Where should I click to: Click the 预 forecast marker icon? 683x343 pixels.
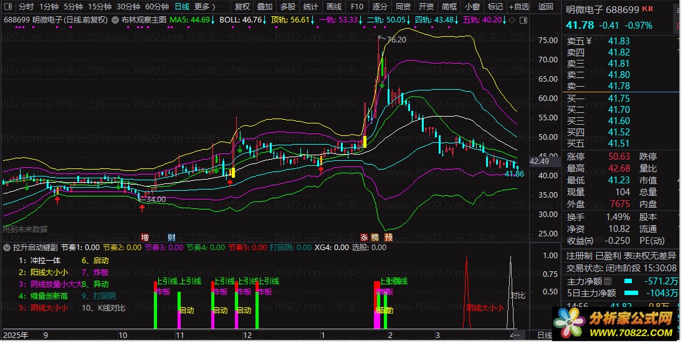click(x=388, y=237)
